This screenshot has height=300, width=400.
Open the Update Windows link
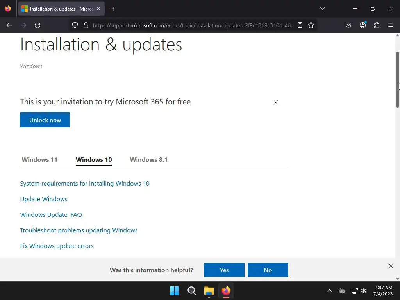[44, 199]
